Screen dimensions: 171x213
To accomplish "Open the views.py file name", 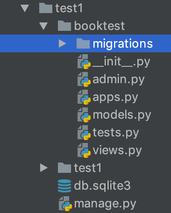I will coord(117,151).
